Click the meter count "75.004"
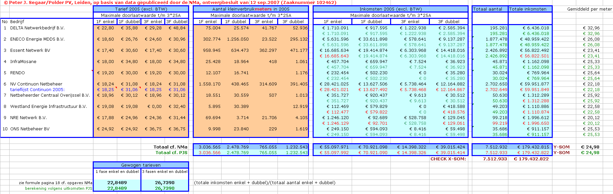This screenshot has width=613, height=194. click(x=213, y=28)
